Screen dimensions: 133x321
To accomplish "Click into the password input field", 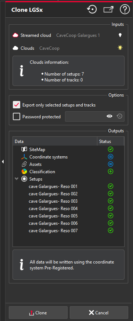I will coord(95,116).
